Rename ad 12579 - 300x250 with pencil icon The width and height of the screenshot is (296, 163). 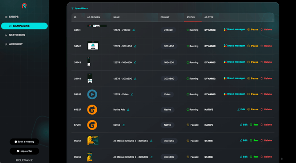pyautogui.click(x=135, y=46)
